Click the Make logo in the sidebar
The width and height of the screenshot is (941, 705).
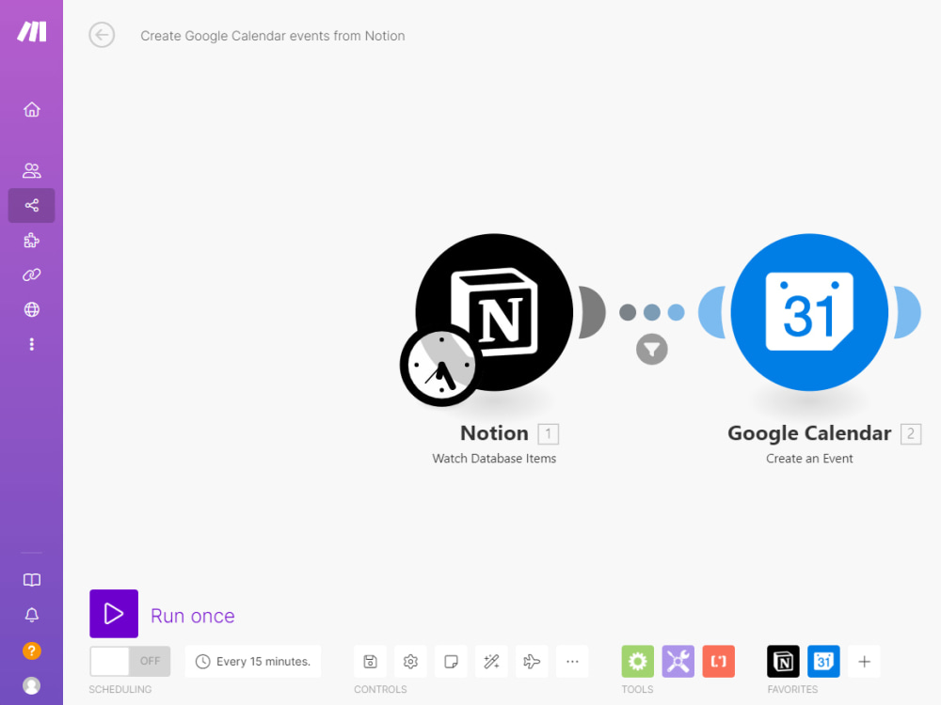pos(32,32)
